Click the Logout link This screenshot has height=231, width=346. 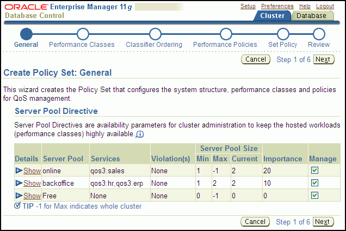(x=325, y=6)
